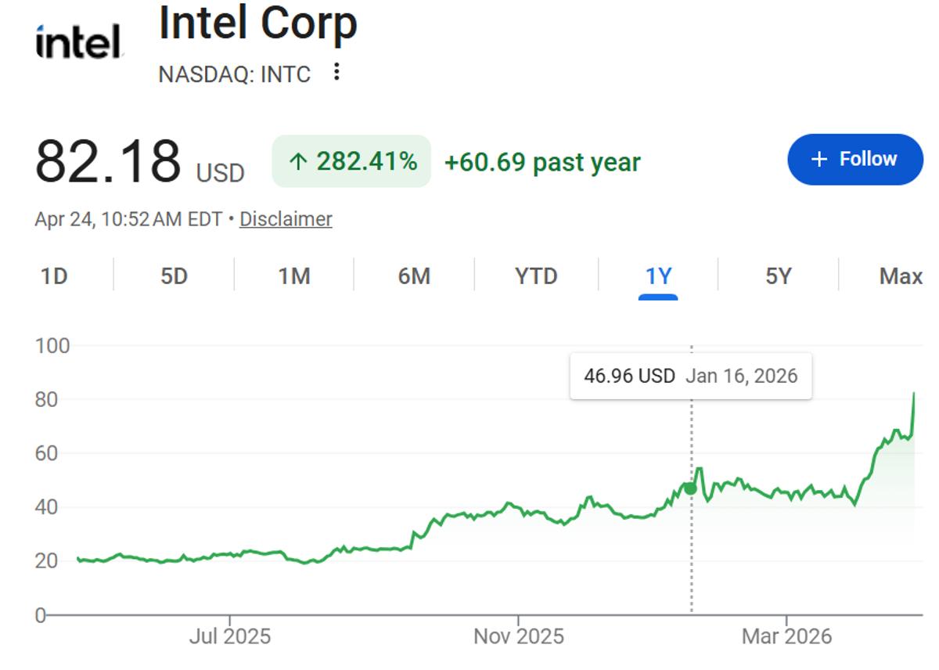Open the three-dot more options menu
Viewport: 939px width, 670px height.
pyautogui.click(x=336, y=73)
